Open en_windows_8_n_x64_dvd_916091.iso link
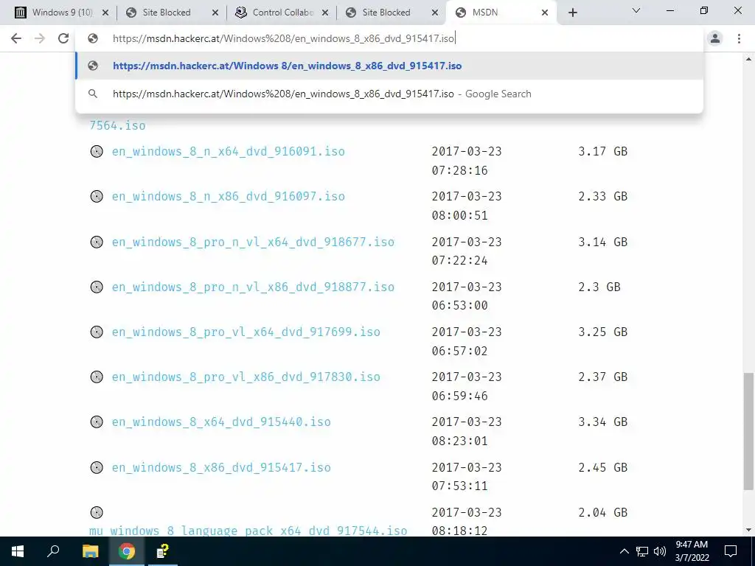Screen dimensions: 755x566 click(229, 151)
